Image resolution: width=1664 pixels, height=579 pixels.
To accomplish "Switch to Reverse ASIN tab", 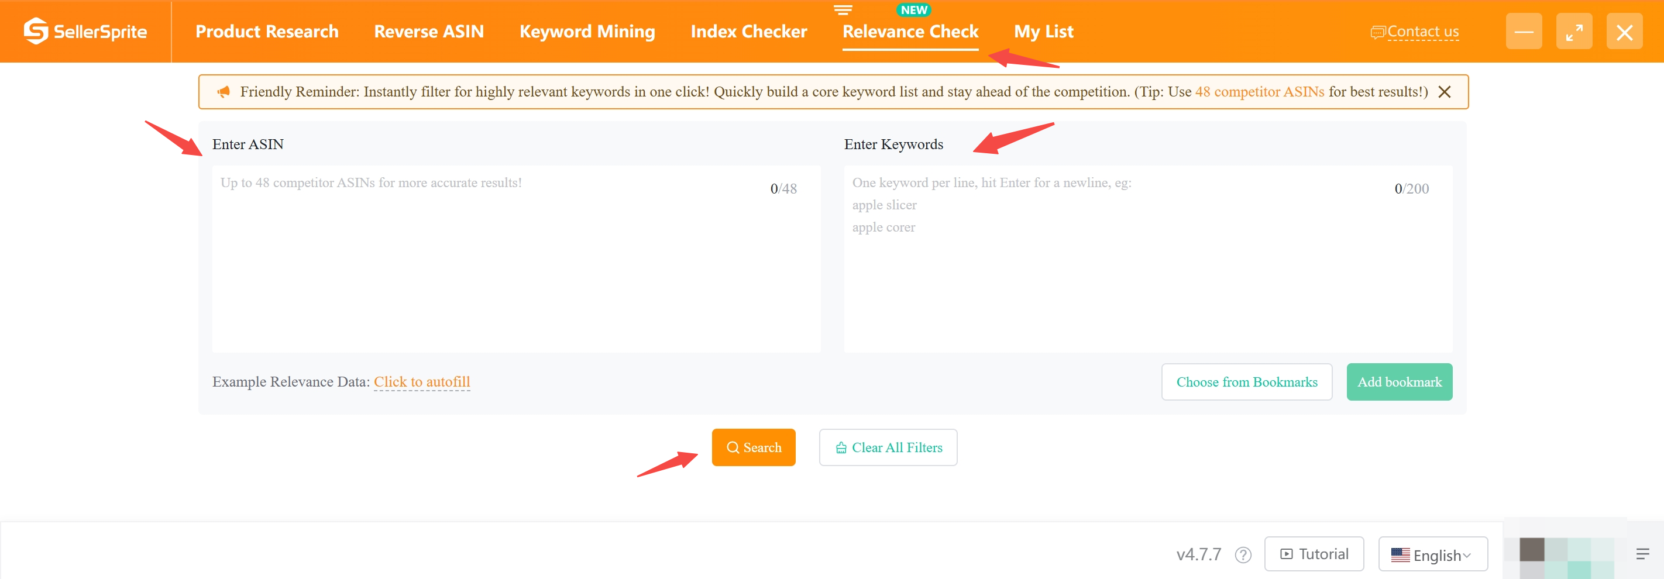I will (428, 32).
